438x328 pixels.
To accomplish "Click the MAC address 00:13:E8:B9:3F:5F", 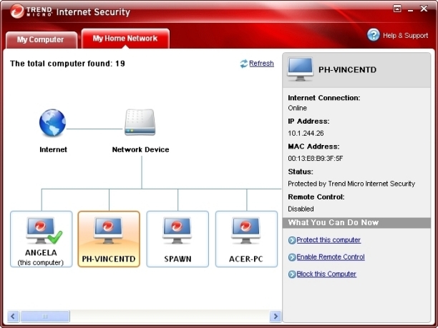I will 316,159.
